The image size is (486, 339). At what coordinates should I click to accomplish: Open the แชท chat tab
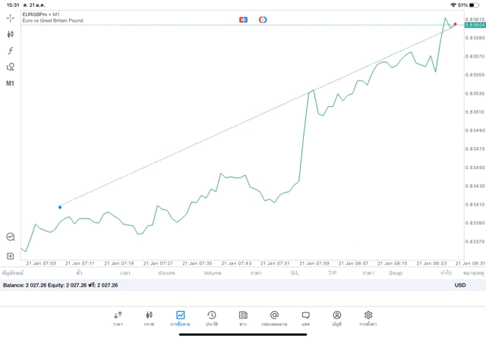[x=305, y=318]
